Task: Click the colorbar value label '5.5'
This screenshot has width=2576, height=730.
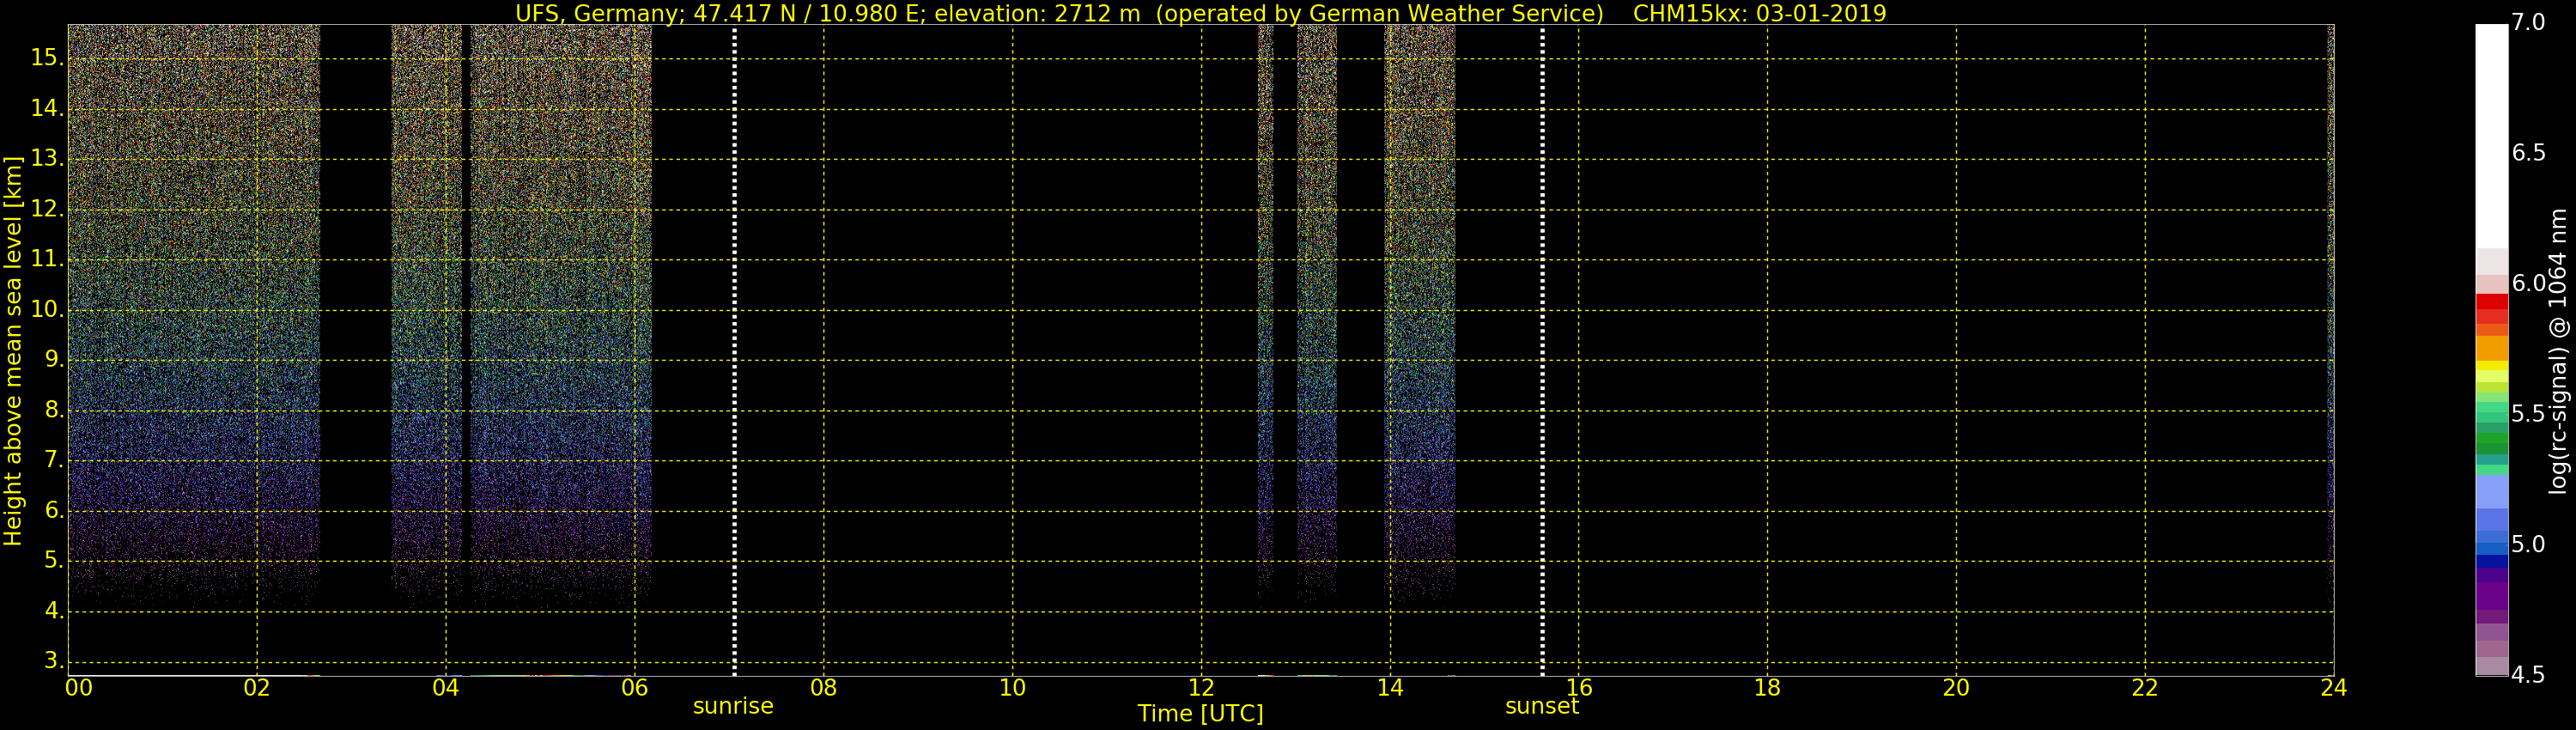Action: 2529,414
